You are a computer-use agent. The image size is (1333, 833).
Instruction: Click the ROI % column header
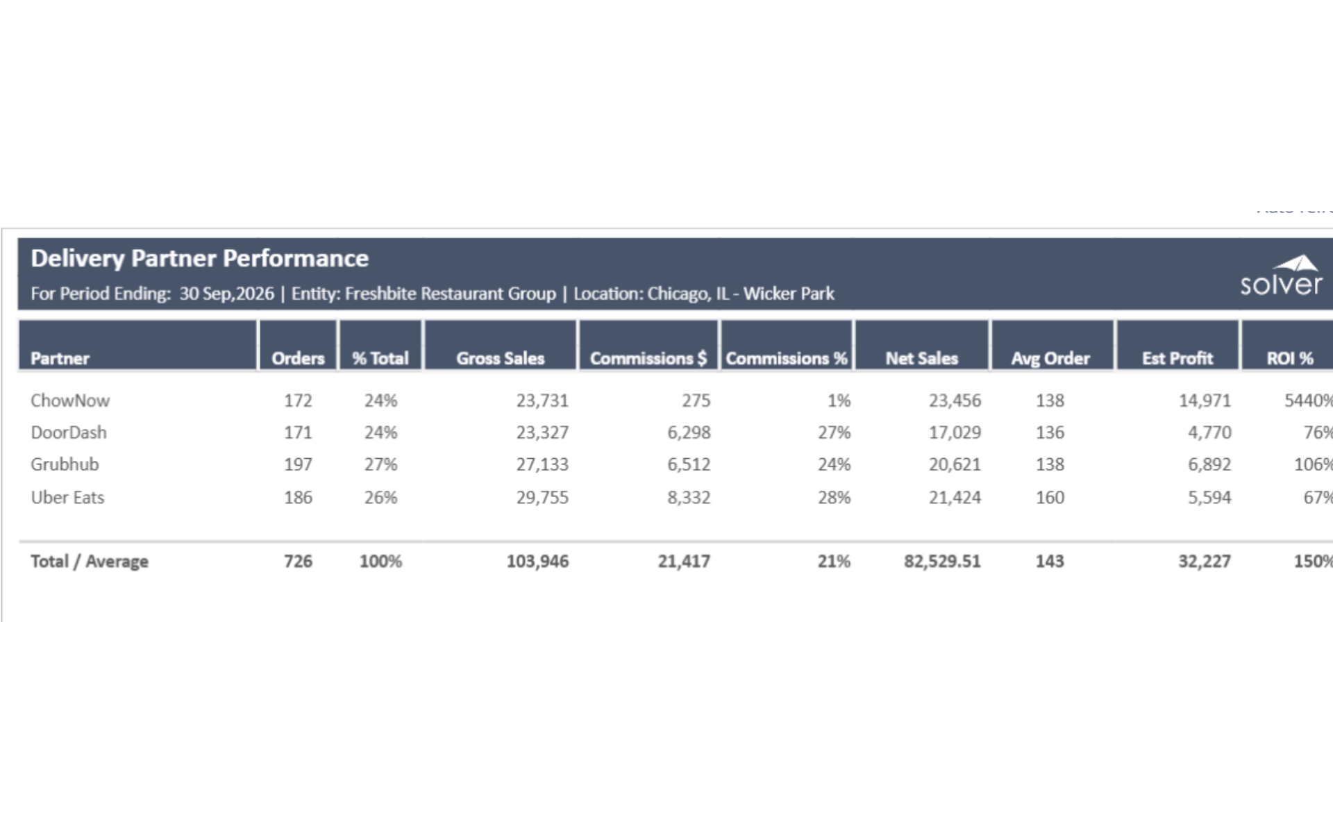[1289, 358]
